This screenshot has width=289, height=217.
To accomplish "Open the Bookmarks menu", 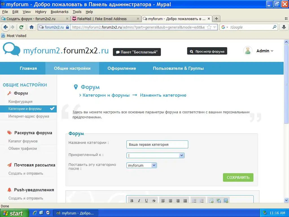I will coord(60,12).
